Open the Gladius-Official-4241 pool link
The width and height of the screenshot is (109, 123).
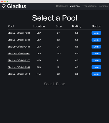tap(19, 33)
